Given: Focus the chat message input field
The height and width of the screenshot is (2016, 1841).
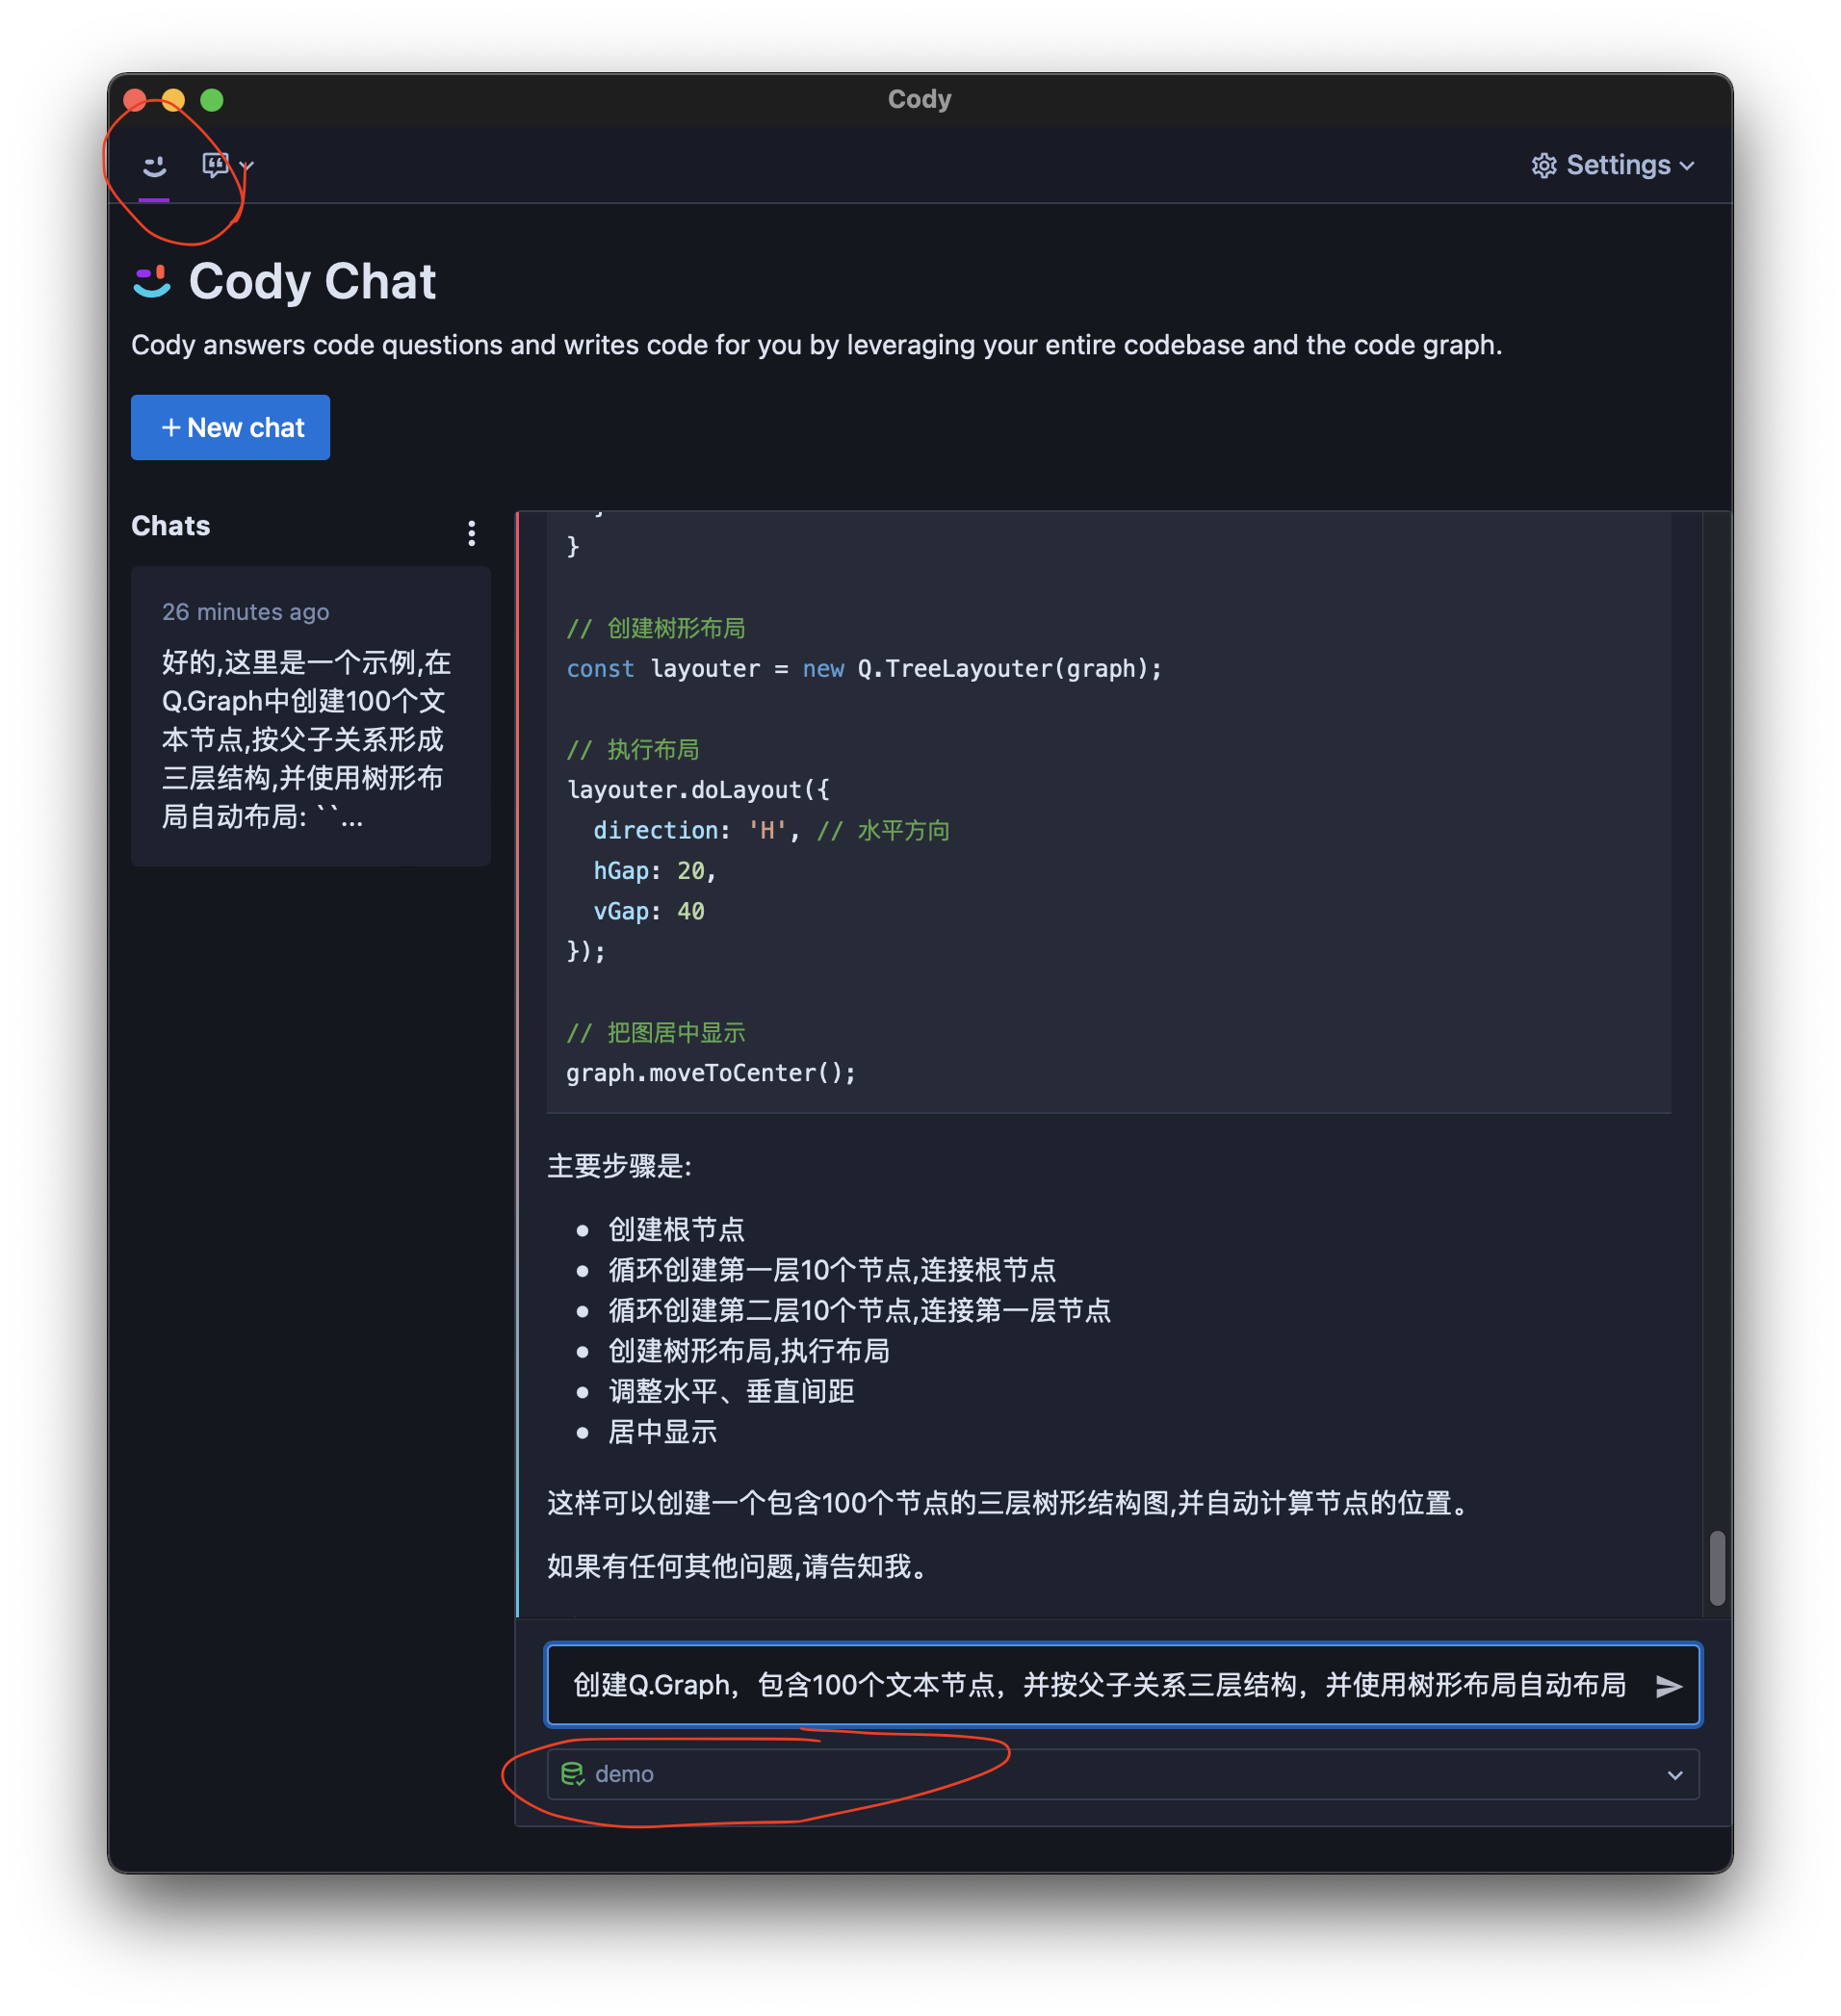Looking at the screenshot, I should 1100,1686.
